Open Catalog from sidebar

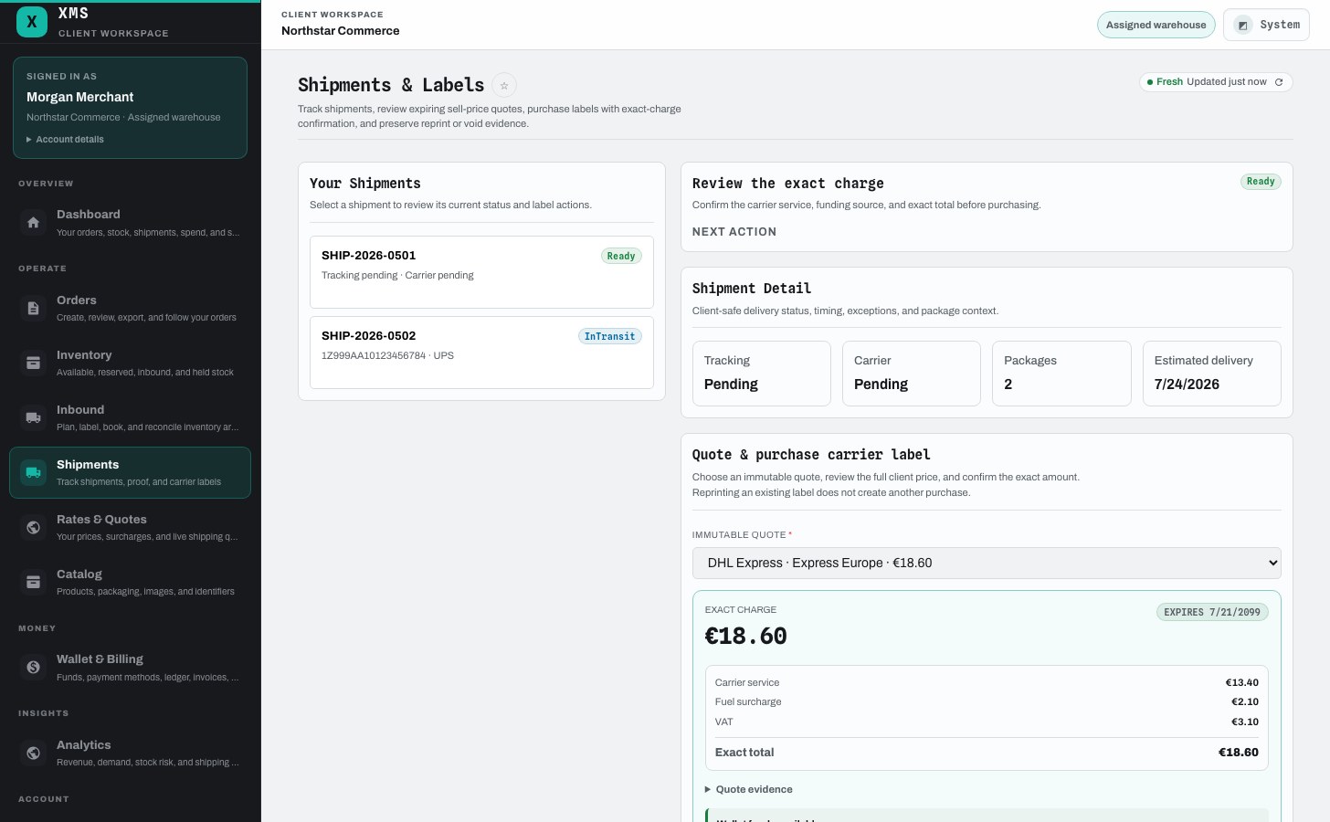(130, 582)
